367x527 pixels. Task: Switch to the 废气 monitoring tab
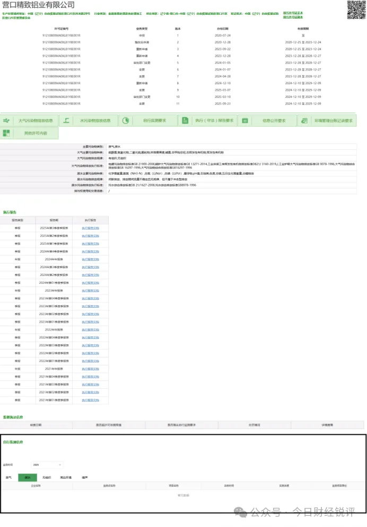pos(8,478)
